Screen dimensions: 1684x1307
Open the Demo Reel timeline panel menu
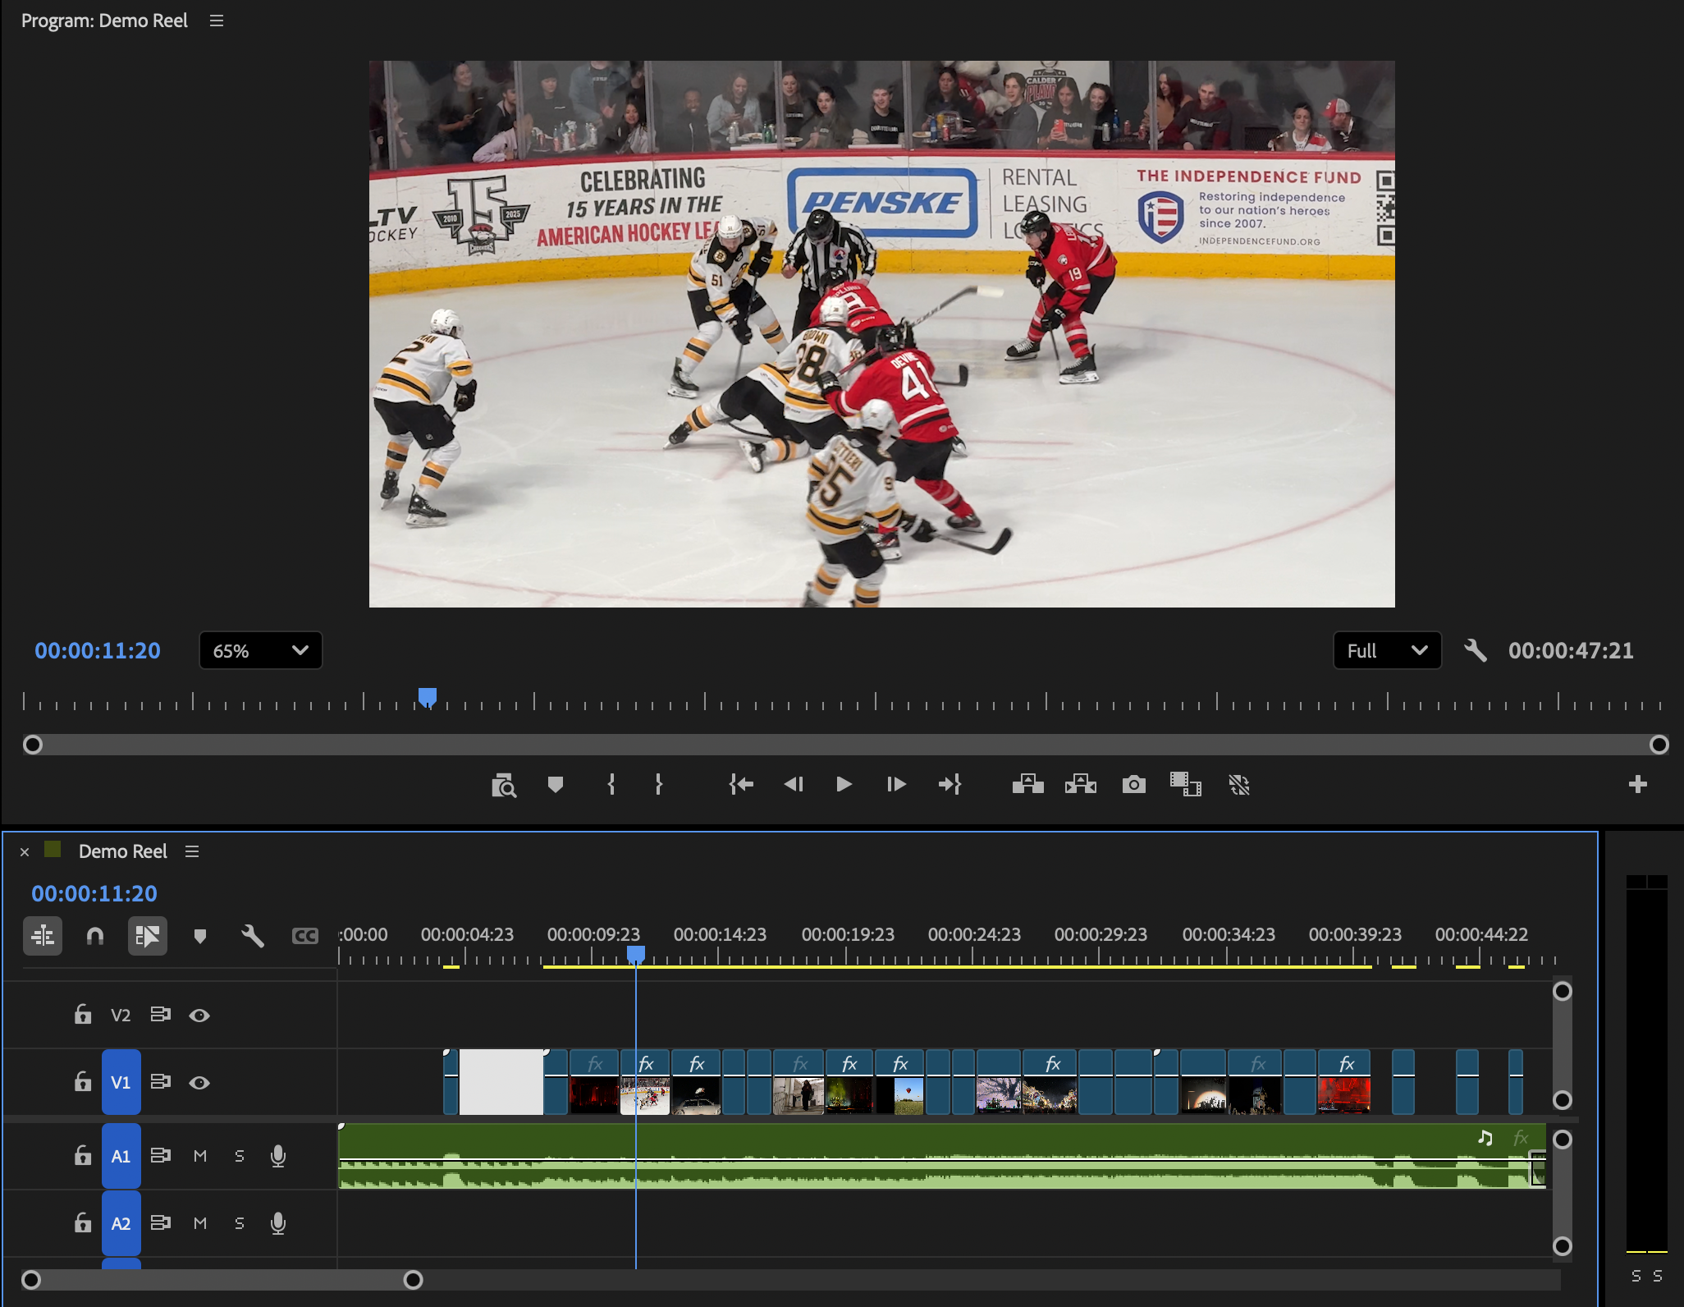192,852
